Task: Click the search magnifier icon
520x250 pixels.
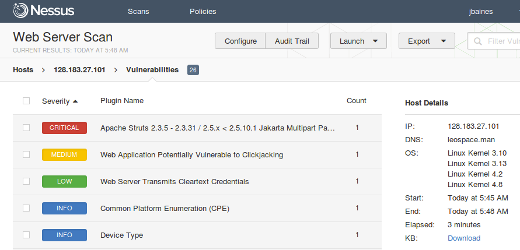Action: coord(478,41)
